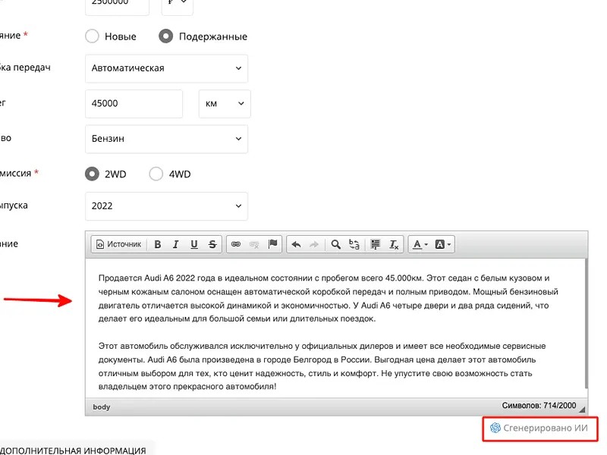This screenshot has height=455, width=607.
Task: Select the Подержанные condition radio button
Action: click(x=165, y=36)
